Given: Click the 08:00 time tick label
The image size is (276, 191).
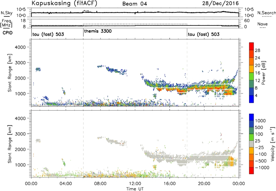Looking at the screenshot, I should pyautogui.click(x=100, y=184).
